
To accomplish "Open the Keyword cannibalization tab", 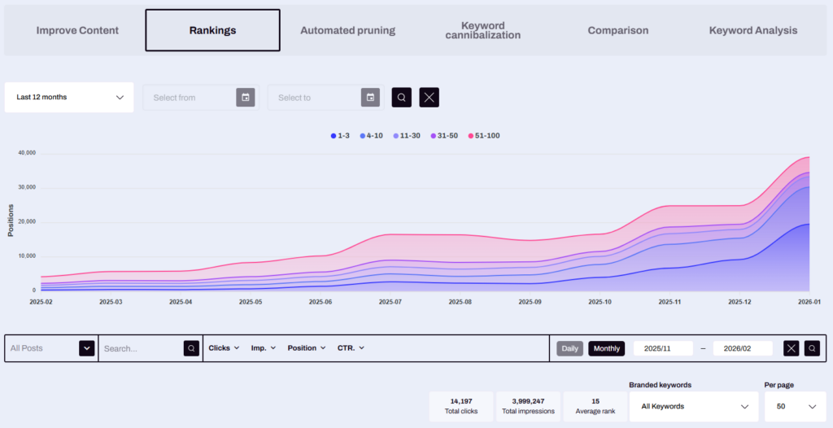I will click(483, 31).
